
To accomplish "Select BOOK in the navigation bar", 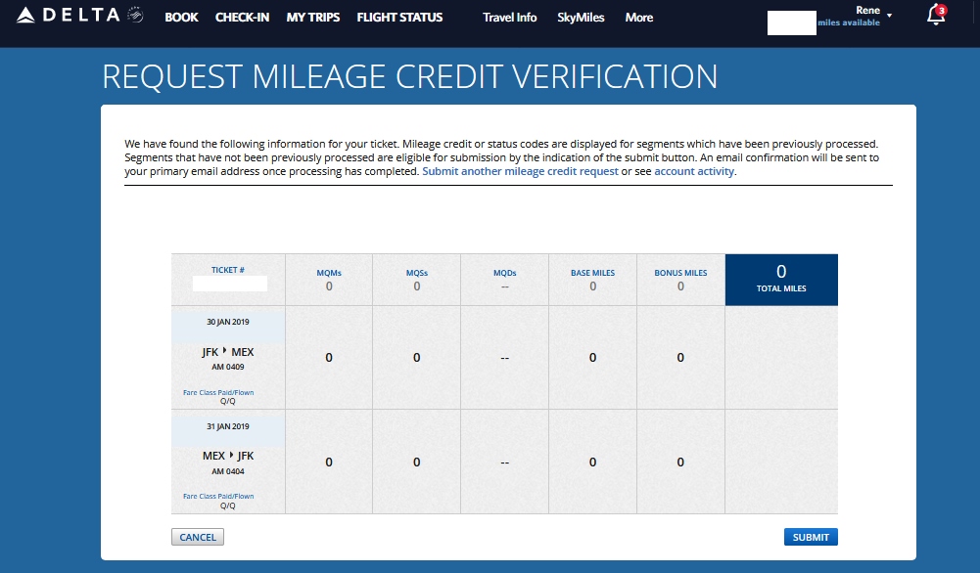I will [181, 18].
